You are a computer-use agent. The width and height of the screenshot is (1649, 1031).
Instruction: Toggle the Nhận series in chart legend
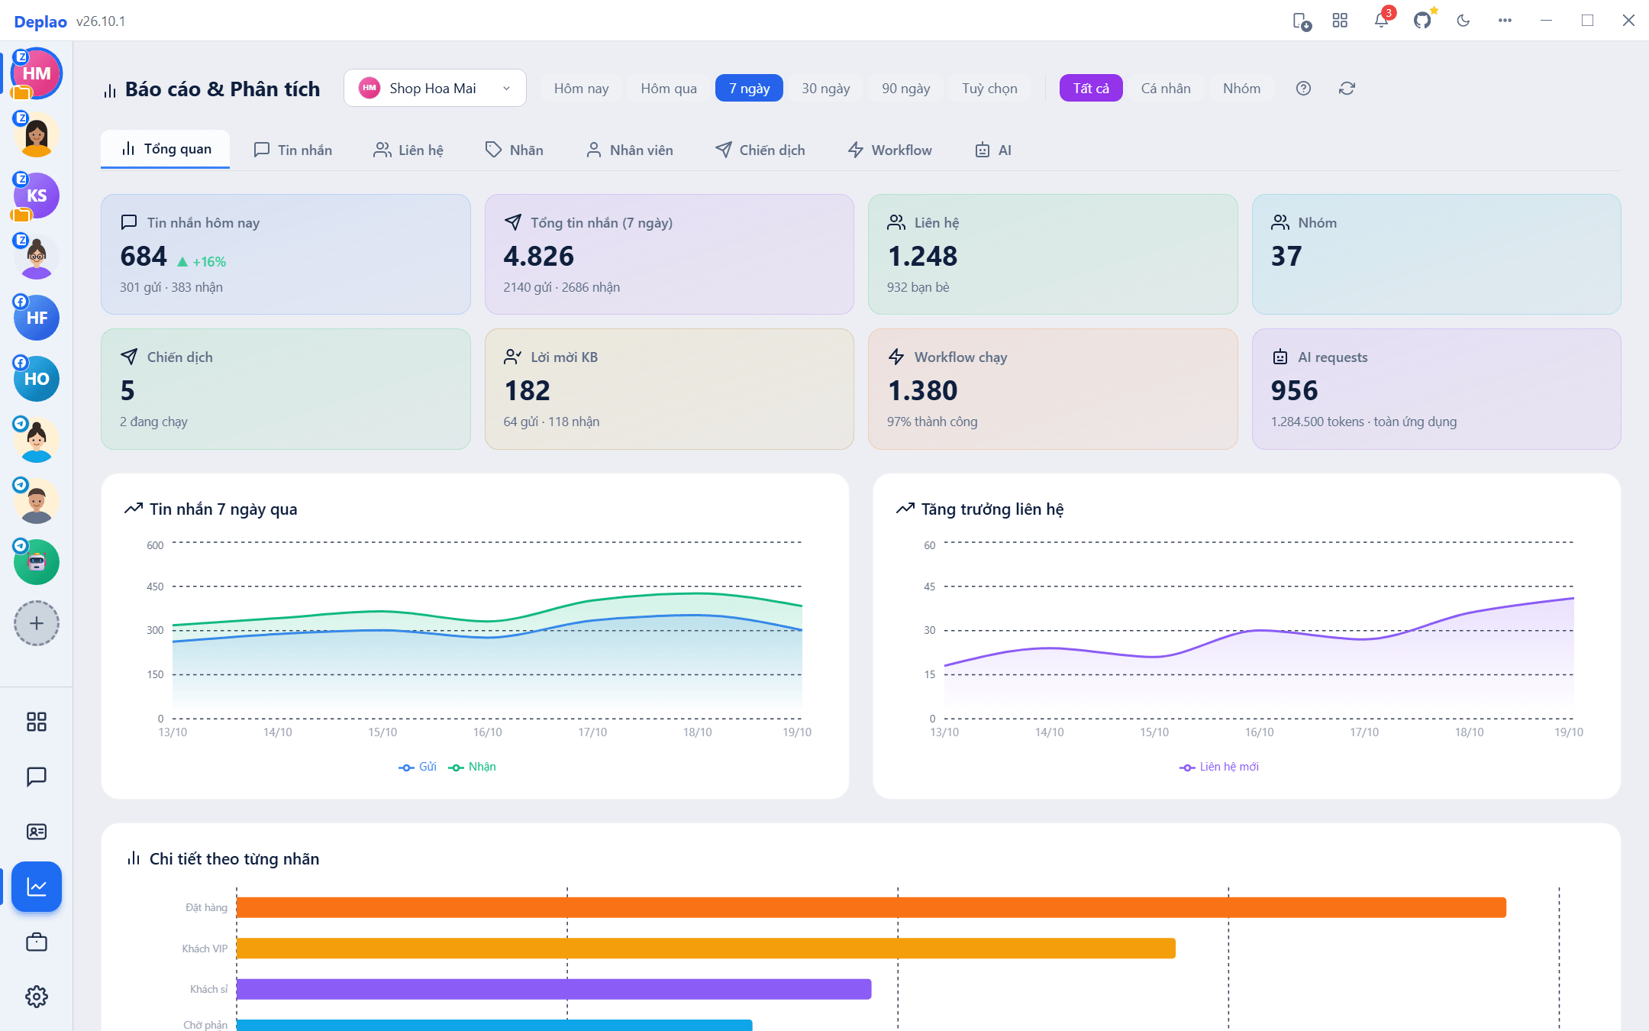(473, 767)
